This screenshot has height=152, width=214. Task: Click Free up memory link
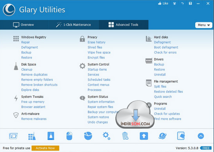coord(33,102)
